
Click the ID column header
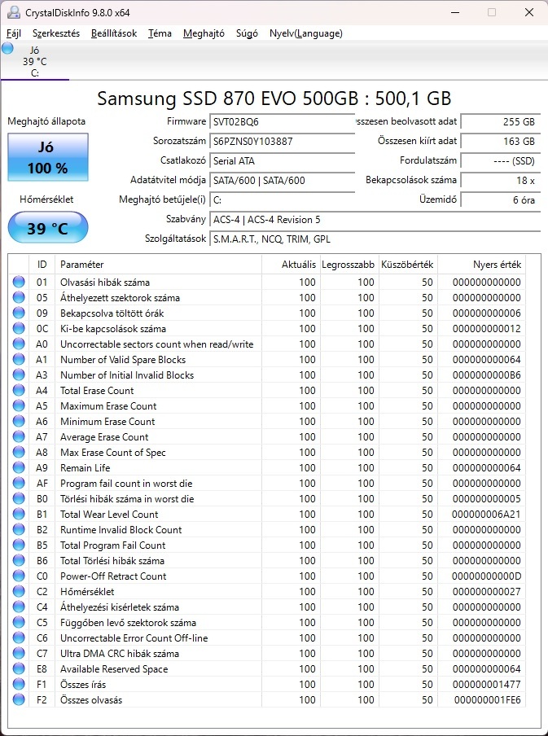point(42,265)
